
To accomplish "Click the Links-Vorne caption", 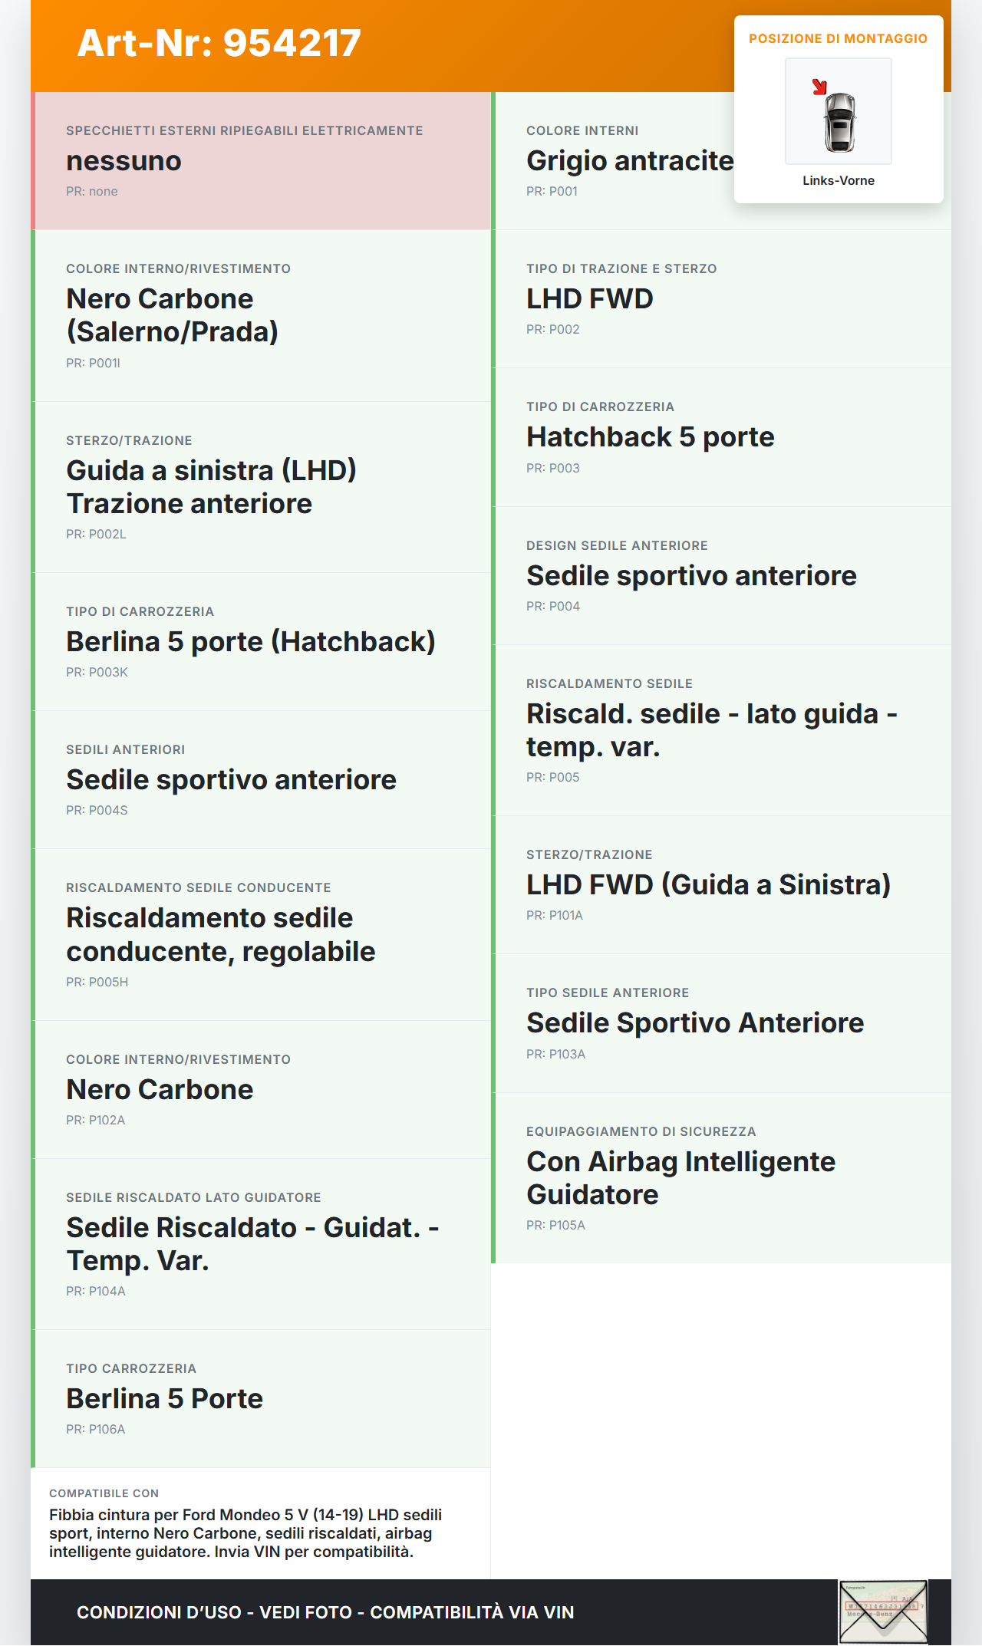I will point(839,180).
